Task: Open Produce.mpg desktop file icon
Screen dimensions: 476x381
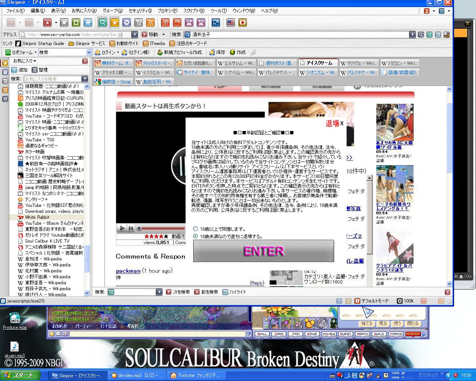Action: tap(15, 320)
